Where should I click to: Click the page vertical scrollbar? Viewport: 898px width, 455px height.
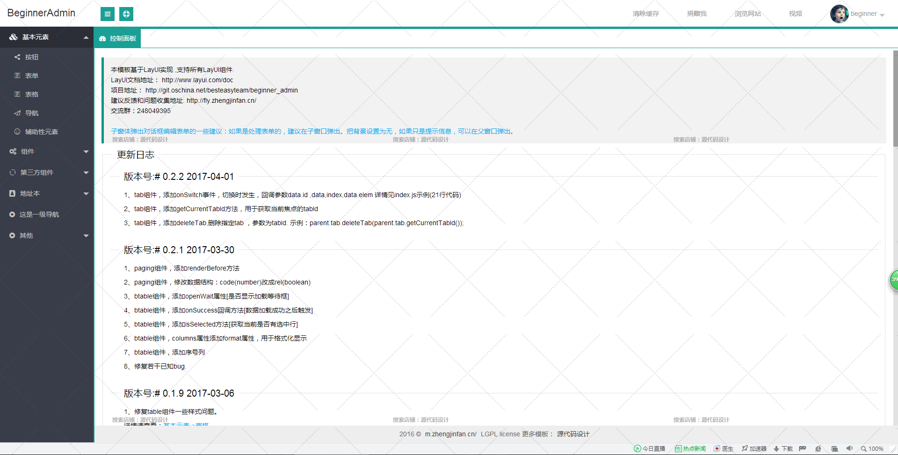895,98
